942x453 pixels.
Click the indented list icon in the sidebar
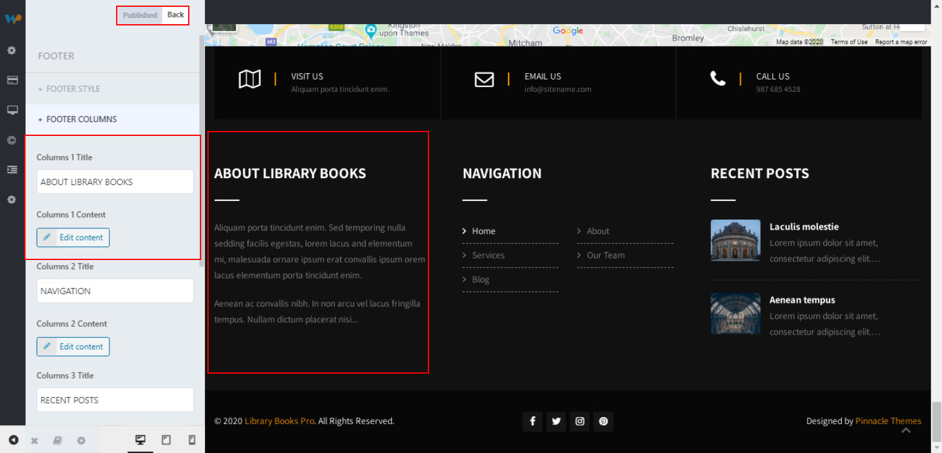(x=12, y=169)
